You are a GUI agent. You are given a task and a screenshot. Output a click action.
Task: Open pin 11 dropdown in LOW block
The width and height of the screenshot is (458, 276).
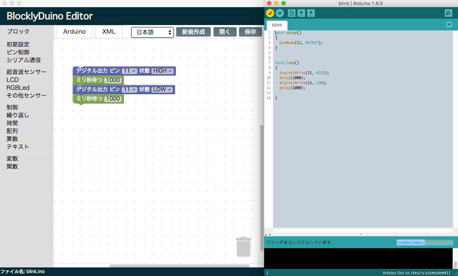[x=130, y=89]
